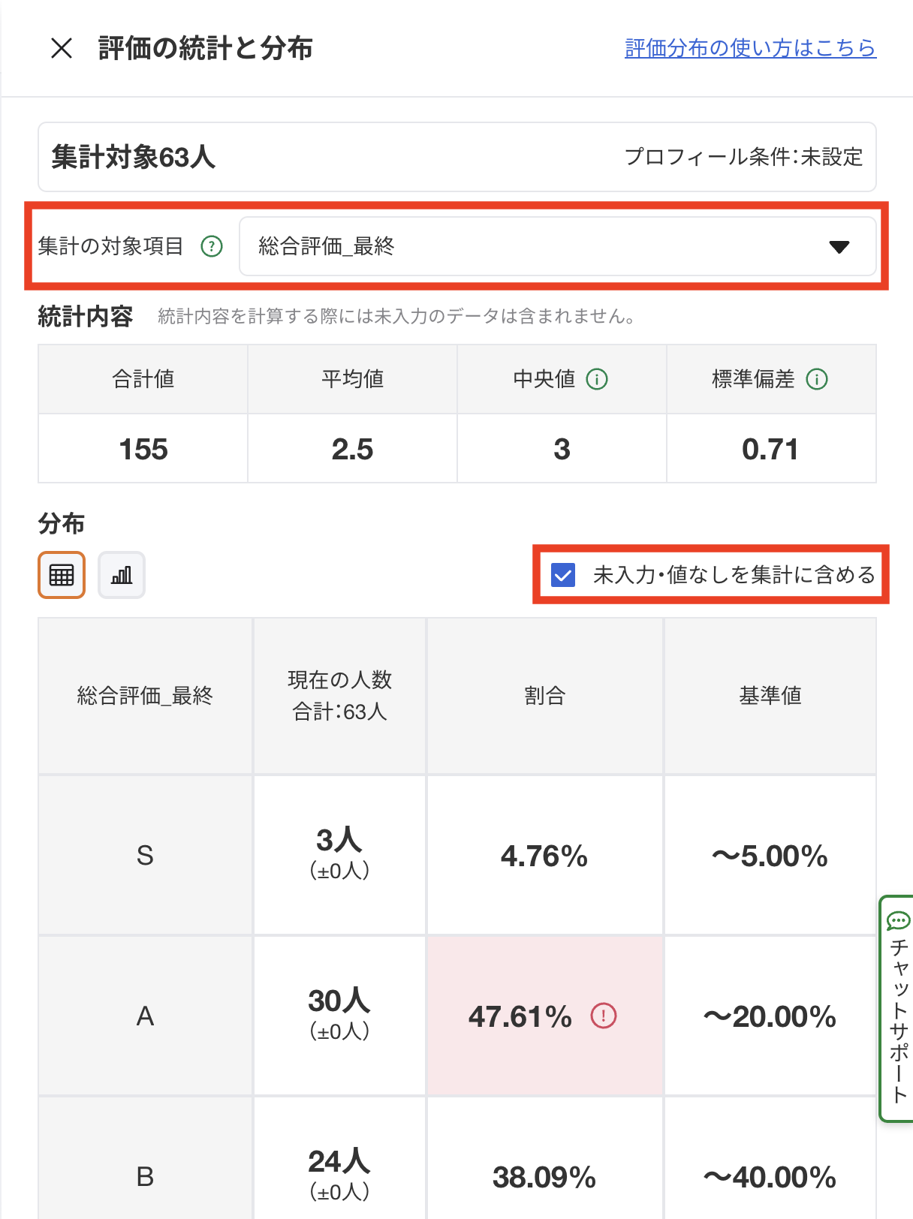
Task: Switch to table view of distribution
Action: 62,575
